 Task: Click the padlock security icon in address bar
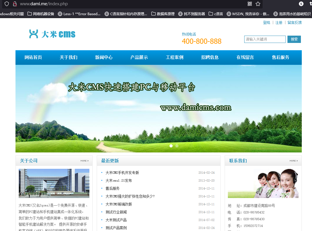click(15, 4)
